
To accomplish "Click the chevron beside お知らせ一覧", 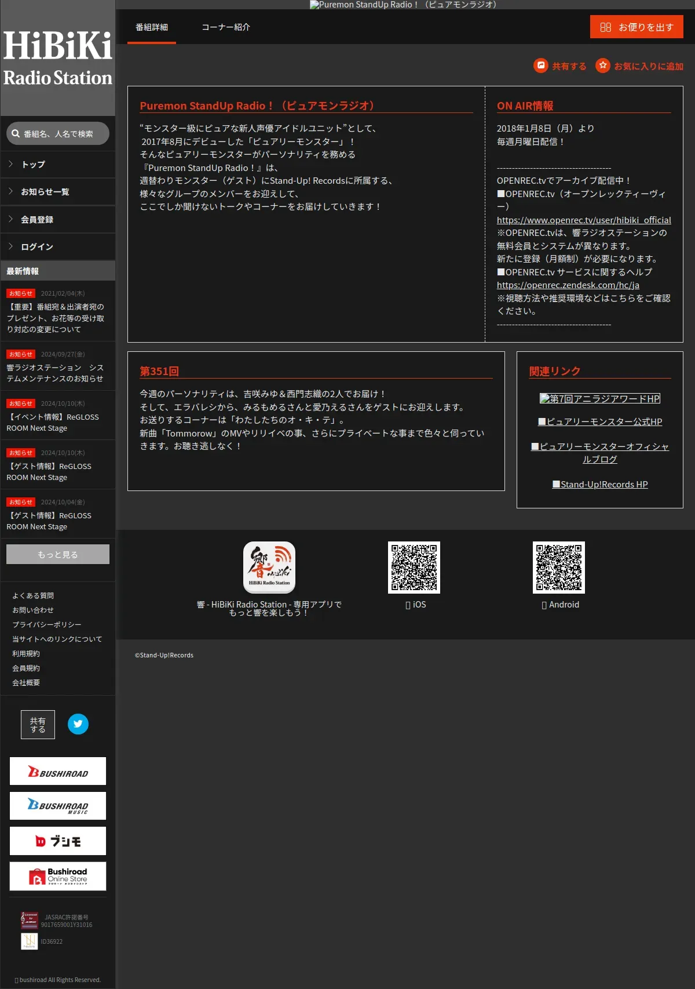I will click(11, 191).
